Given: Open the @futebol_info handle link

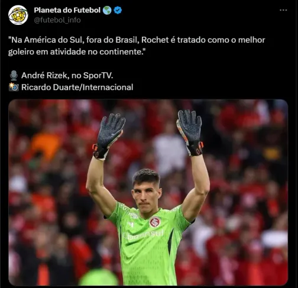Looking at the screenshot, I should [x=57, y=20].
